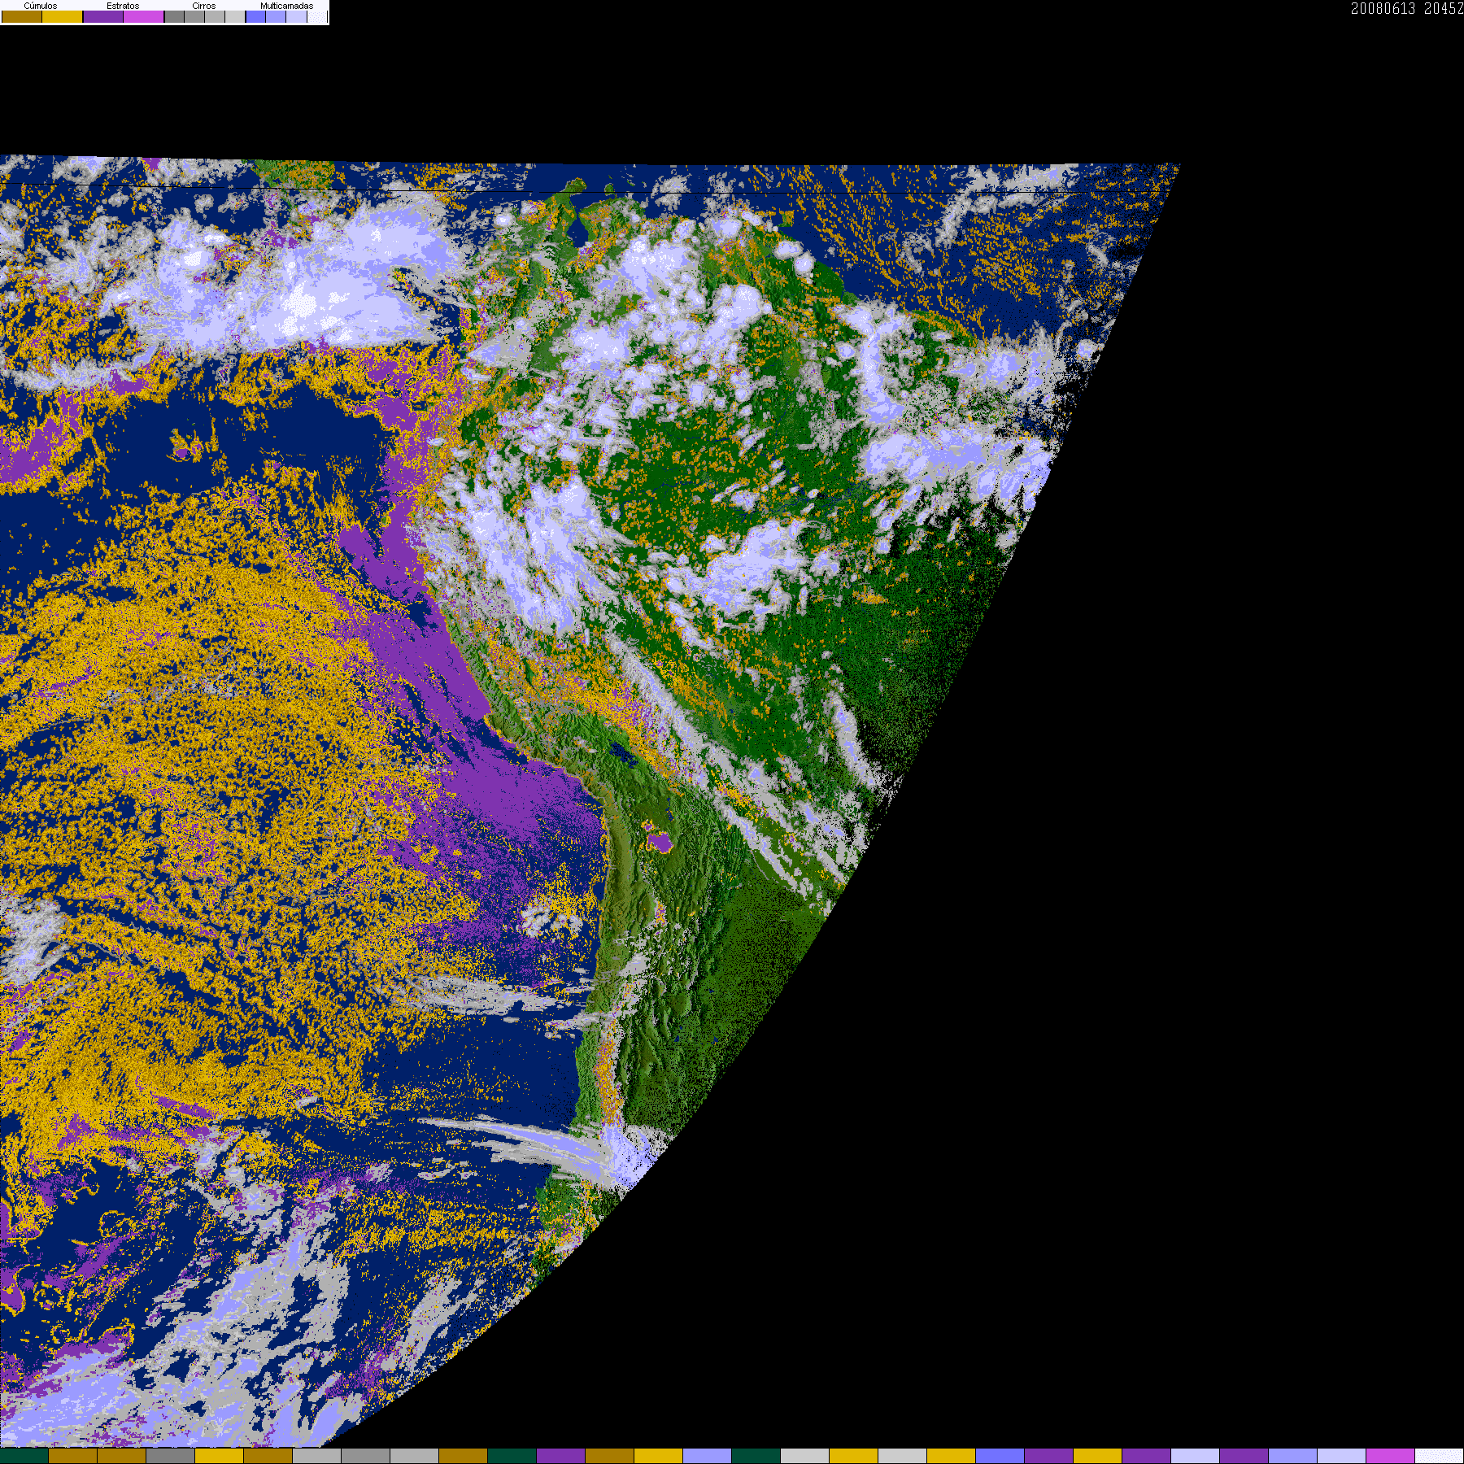Click the dotted white Multicamadas legend swatch

[x=317, y=16]
